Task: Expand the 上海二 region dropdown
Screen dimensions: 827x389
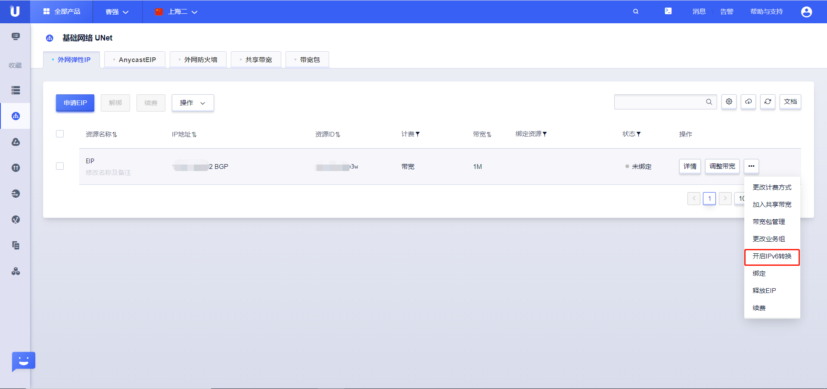Action: [x=176, y=12]
